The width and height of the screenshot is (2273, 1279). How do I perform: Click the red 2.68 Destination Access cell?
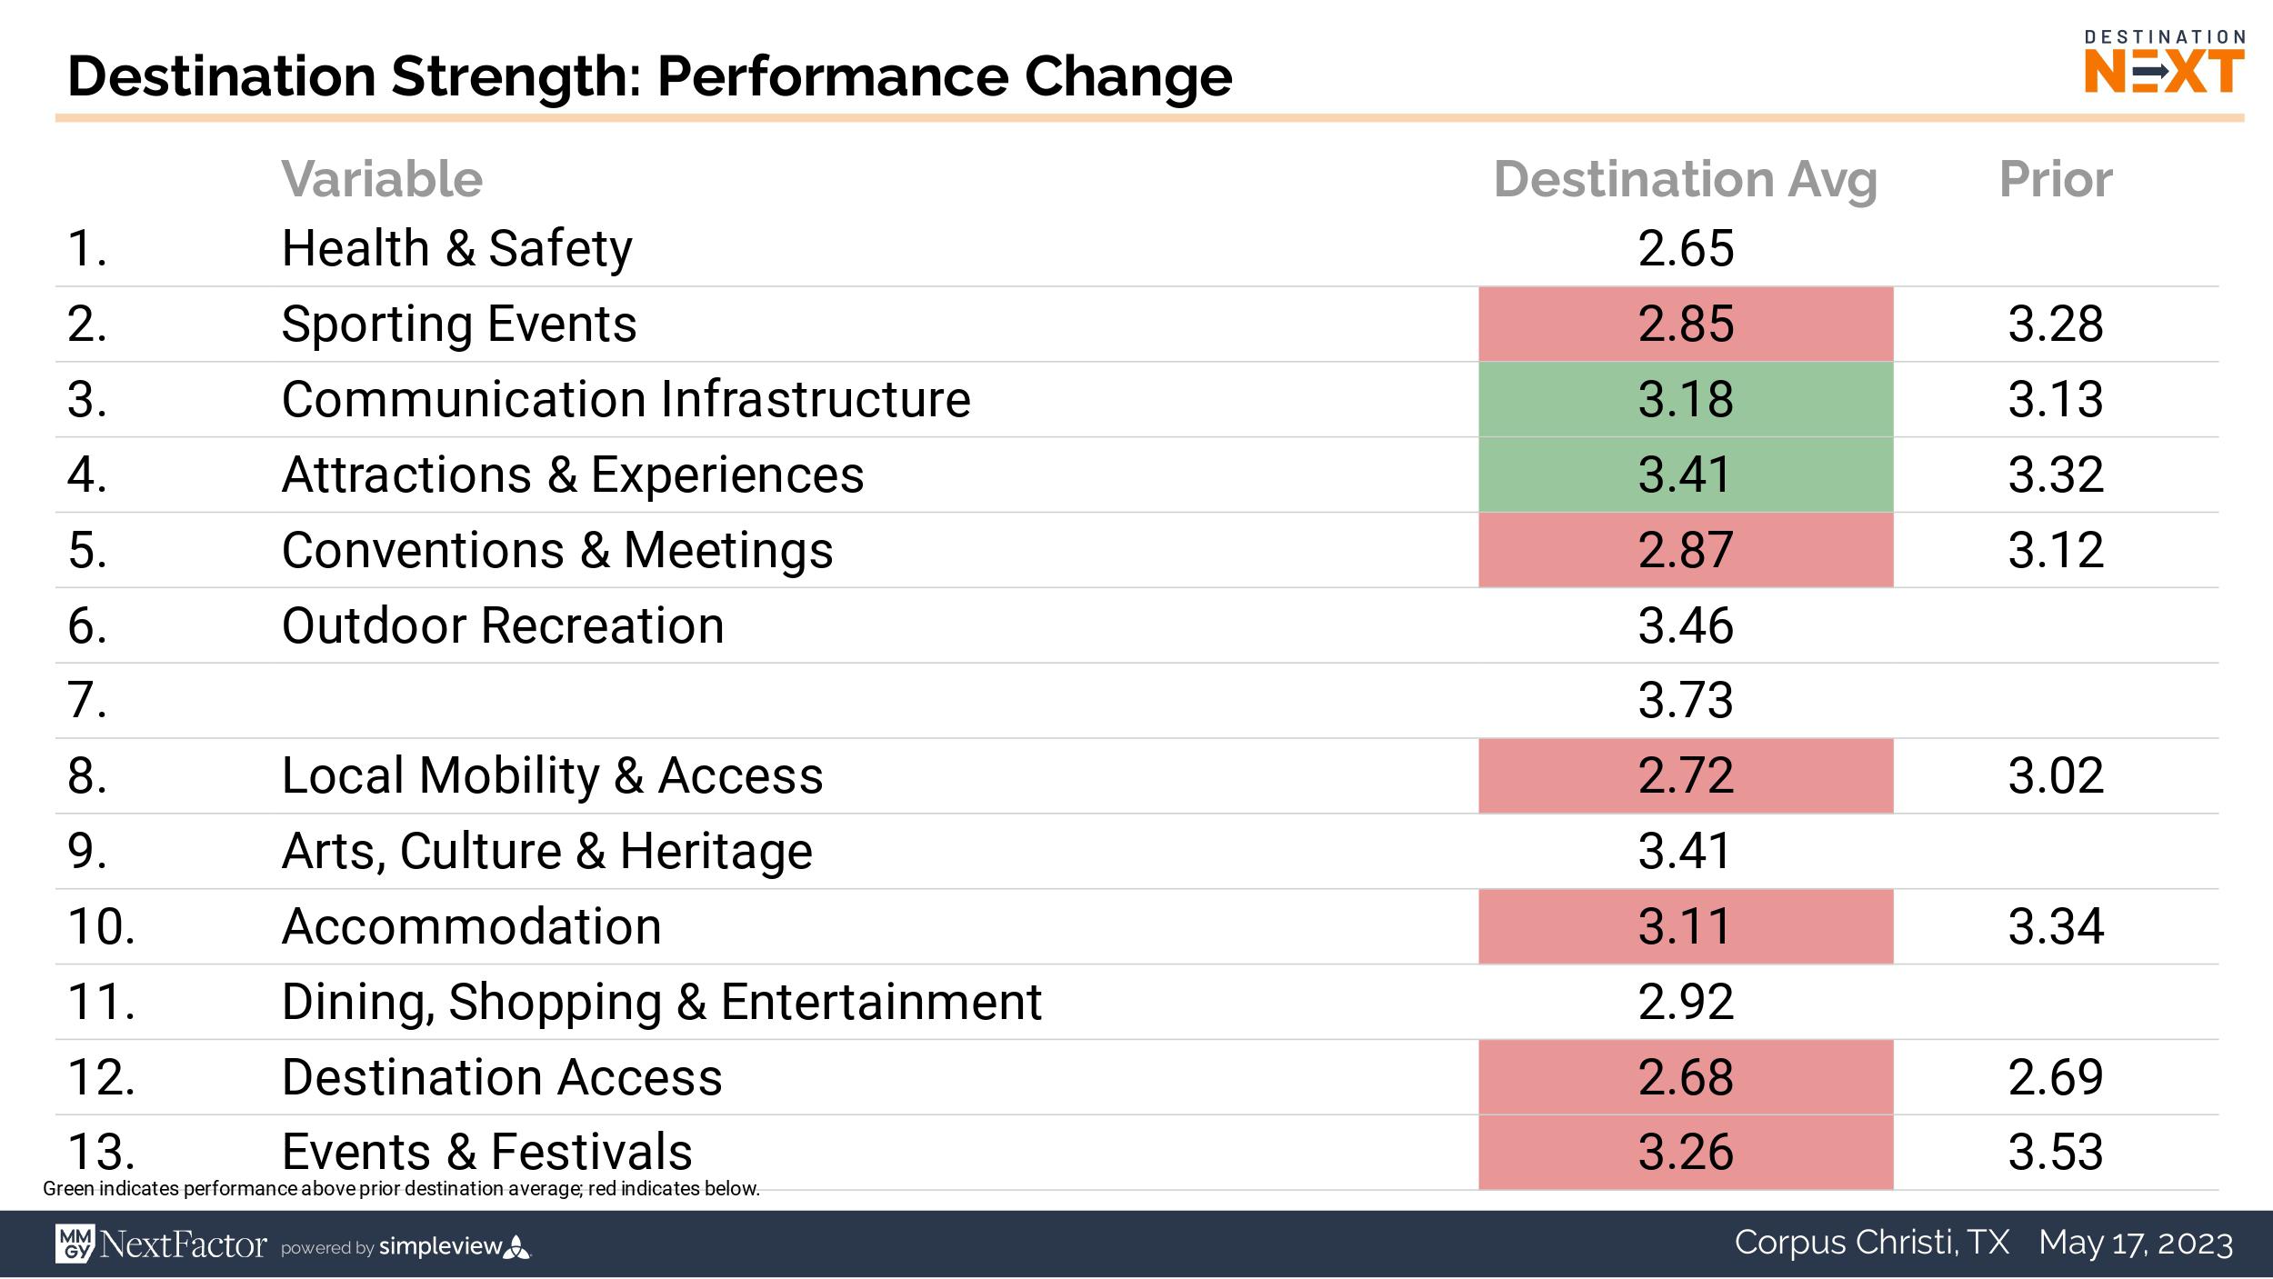pyautogui.click(x=1685, y=1077)
